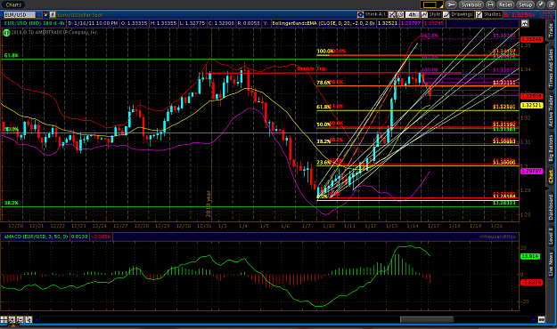Click the printer icon
Image resolution: width=557 pixels, height=329 pixels.
pyautogui.click(x=490, y=4)
